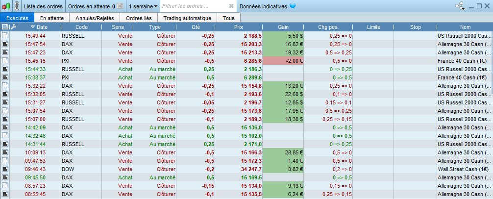Open the share icon menu
This screenshot has width=493, height=199.
pyautogui.click(x=460, y=6)
